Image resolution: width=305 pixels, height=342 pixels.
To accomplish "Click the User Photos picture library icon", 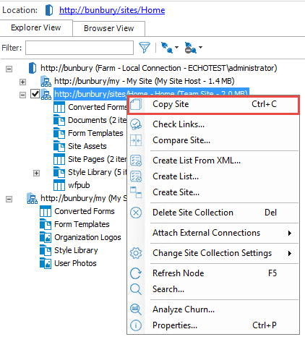I will click(x=46, y=263).
